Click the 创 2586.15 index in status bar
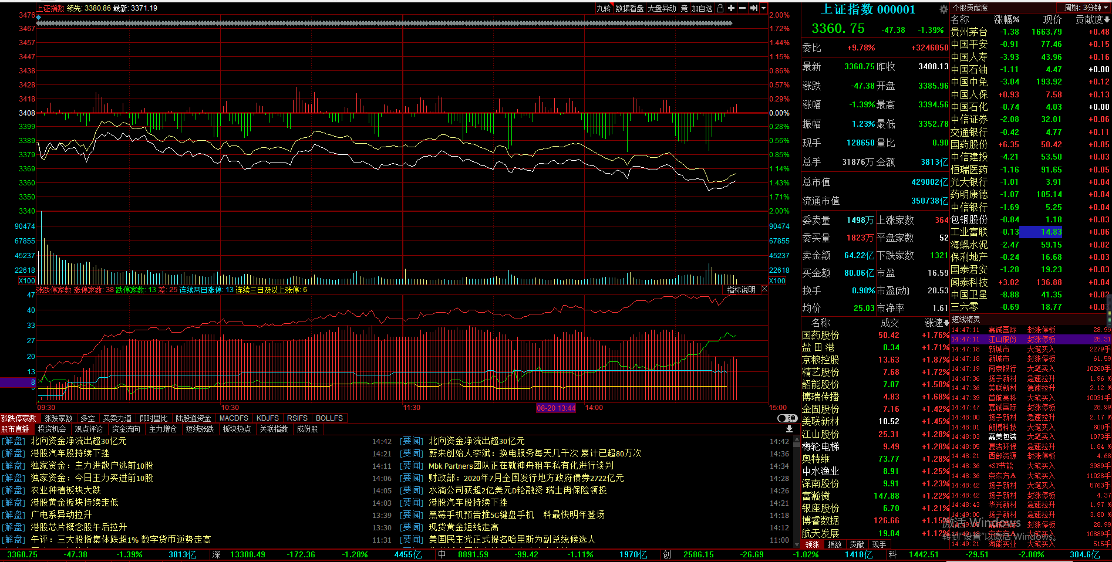 tap(689, 554)
